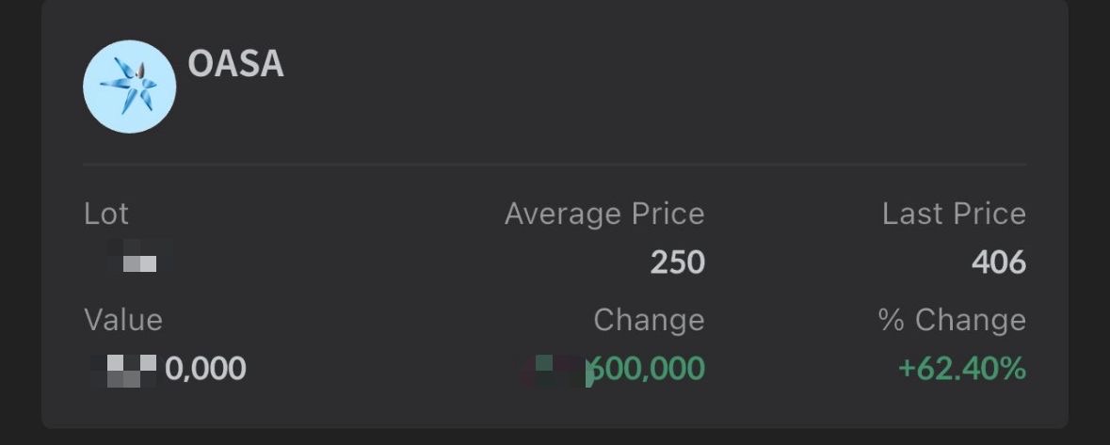Select the Lot label
1110x445 pixels.
click(x=106, y=214)
